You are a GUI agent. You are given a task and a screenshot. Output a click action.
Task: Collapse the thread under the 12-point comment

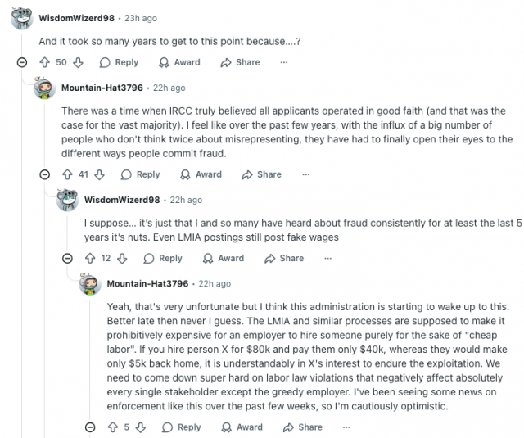(x=68, y=258)
